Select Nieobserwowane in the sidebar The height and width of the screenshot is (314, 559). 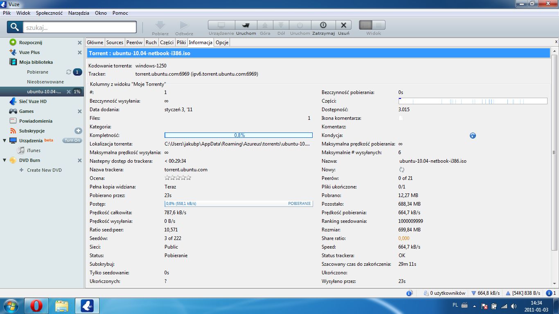point(45,82)
